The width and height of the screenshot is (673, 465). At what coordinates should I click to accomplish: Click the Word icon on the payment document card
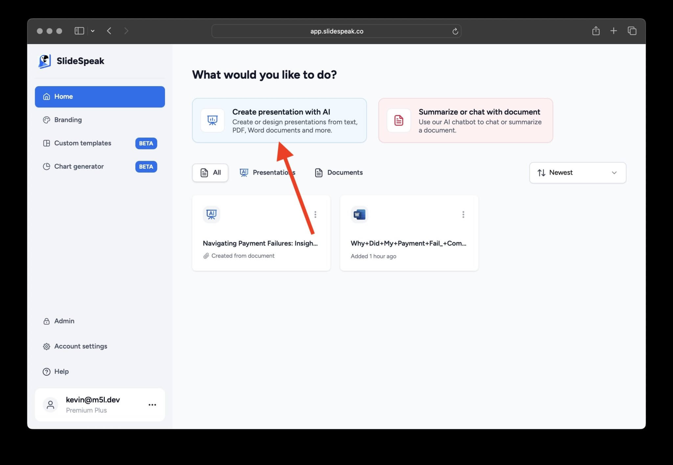(359, 214)
